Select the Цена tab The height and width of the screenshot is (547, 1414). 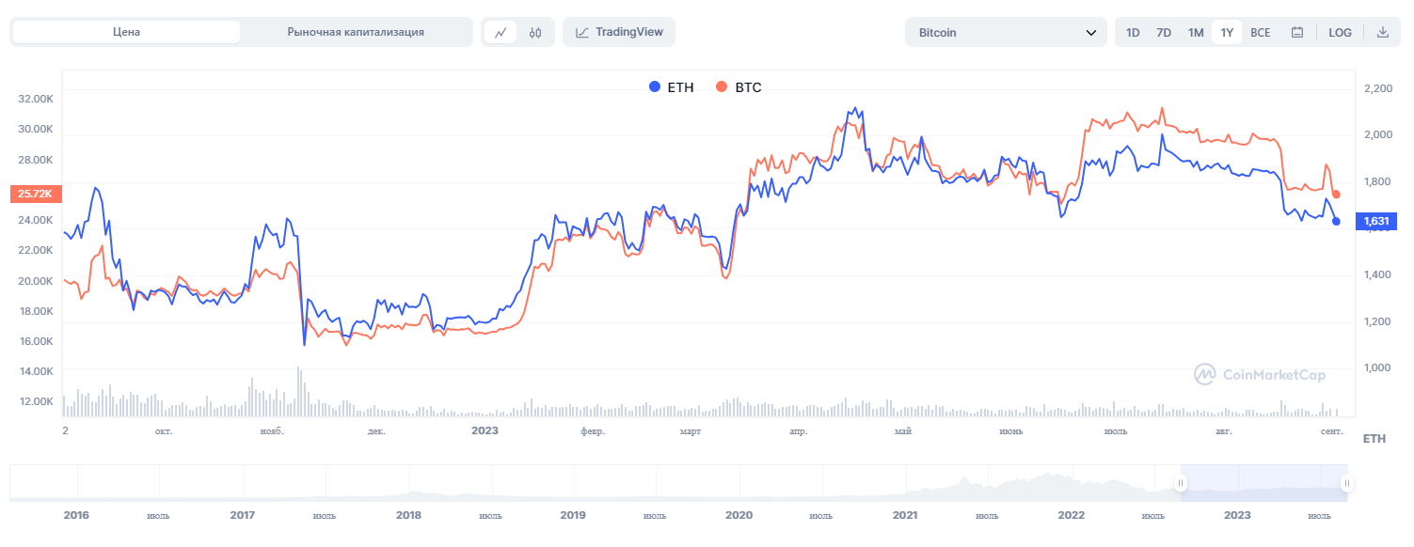126,32
